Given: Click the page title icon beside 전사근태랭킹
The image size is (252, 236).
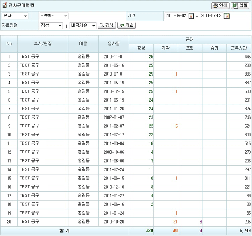Looking at the screenshot, I should coord(5,5).
